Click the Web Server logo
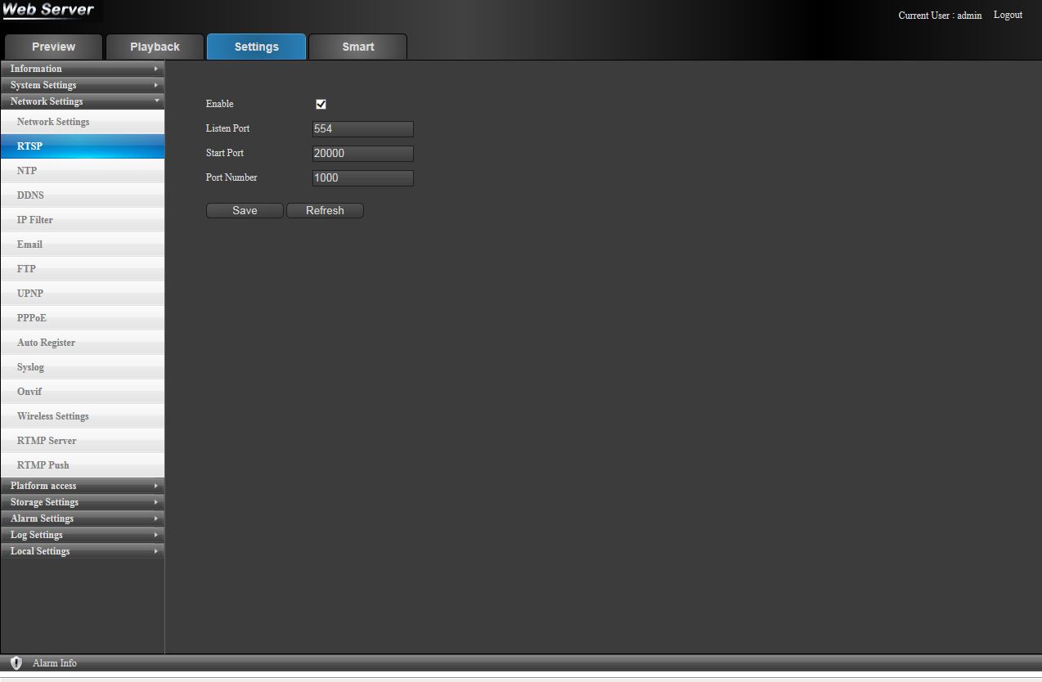Screen dimensions: 1042x682 (48, 11)
